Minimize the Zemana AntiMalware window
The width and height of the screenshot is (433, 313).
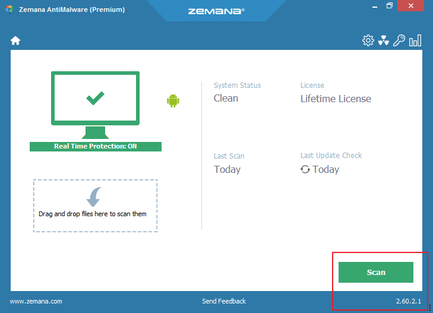point(375,7)
